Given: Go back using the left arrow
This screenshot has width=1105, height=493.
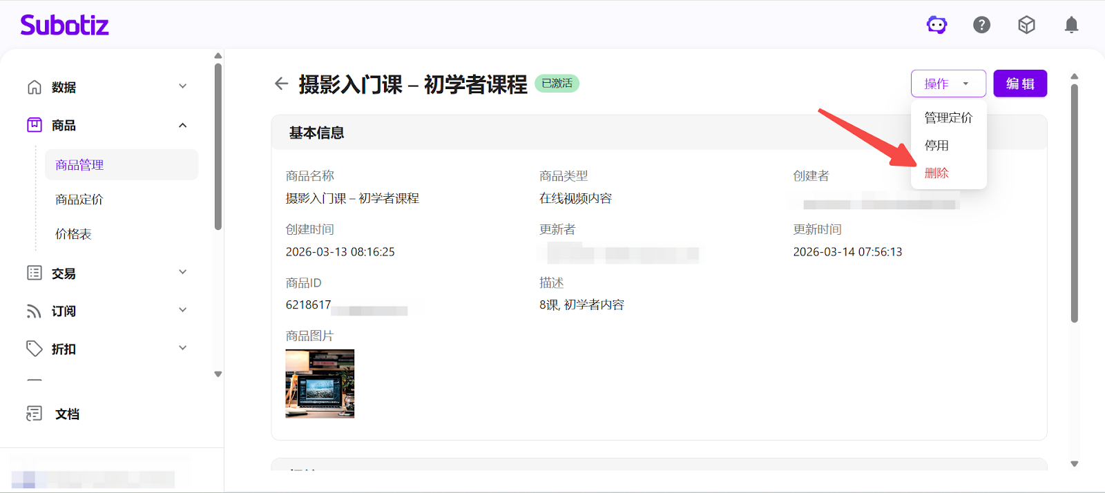Looking at the screenshot, I should click(281, 84).
